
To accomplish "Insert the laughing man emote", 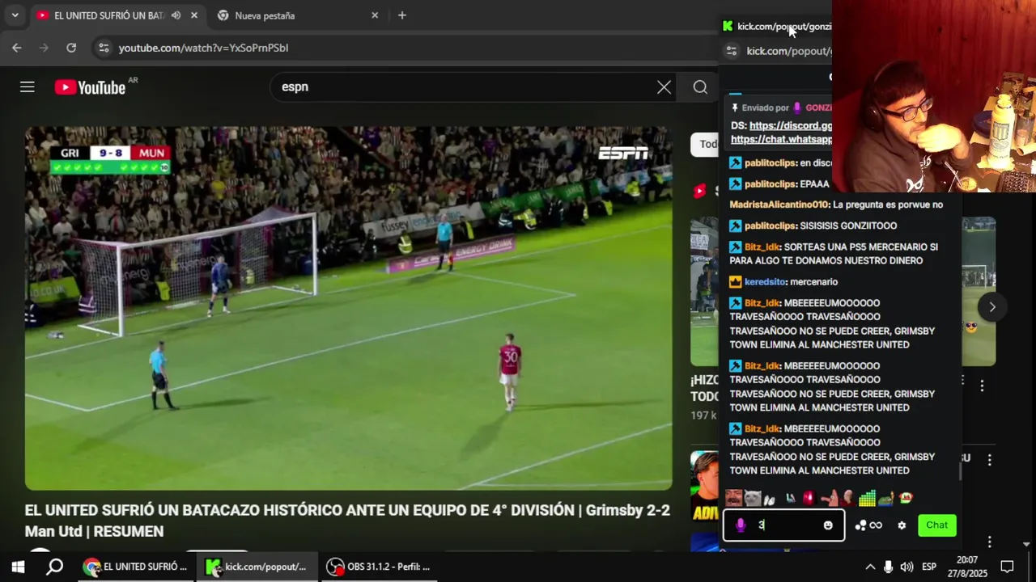I will [x=734, y=498].
